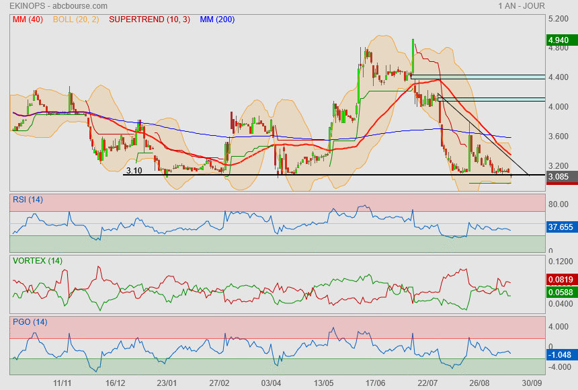Click the 3.10 support level label
The width and height of the screenshot is (578, 390).
click(x=134, y=171)
